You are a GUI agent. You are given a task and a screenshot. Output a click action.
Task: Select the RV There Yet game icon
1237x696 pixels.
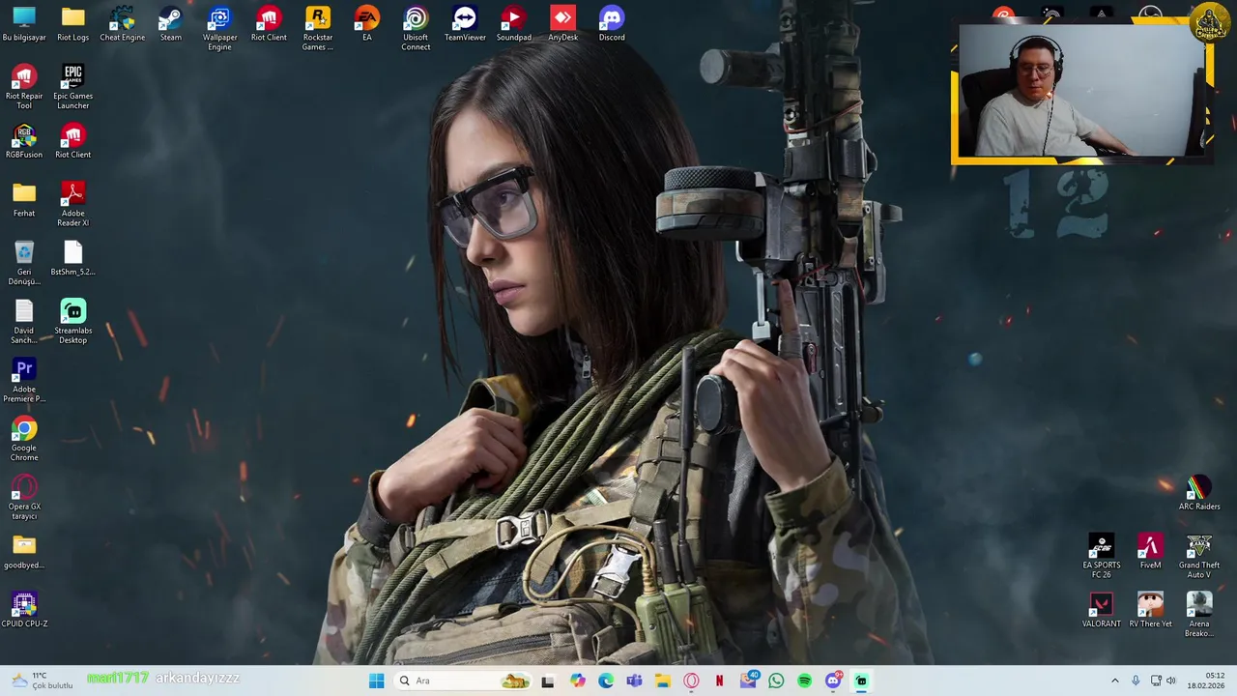pyautogui.click(x=1150, y=611)
